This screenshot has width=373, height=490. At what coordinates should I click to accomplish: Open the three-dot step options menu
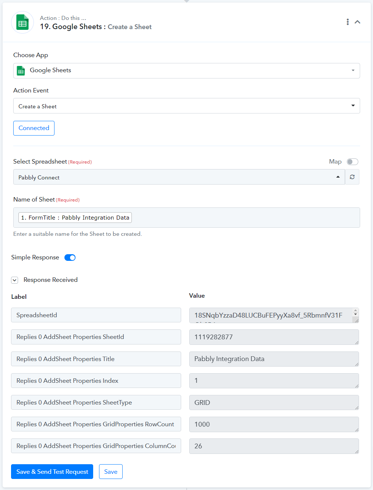[x=348, y=22]
